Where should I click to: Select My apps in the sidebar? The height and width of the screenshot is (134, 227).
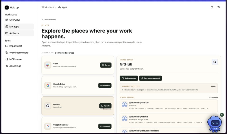[19, 27]
